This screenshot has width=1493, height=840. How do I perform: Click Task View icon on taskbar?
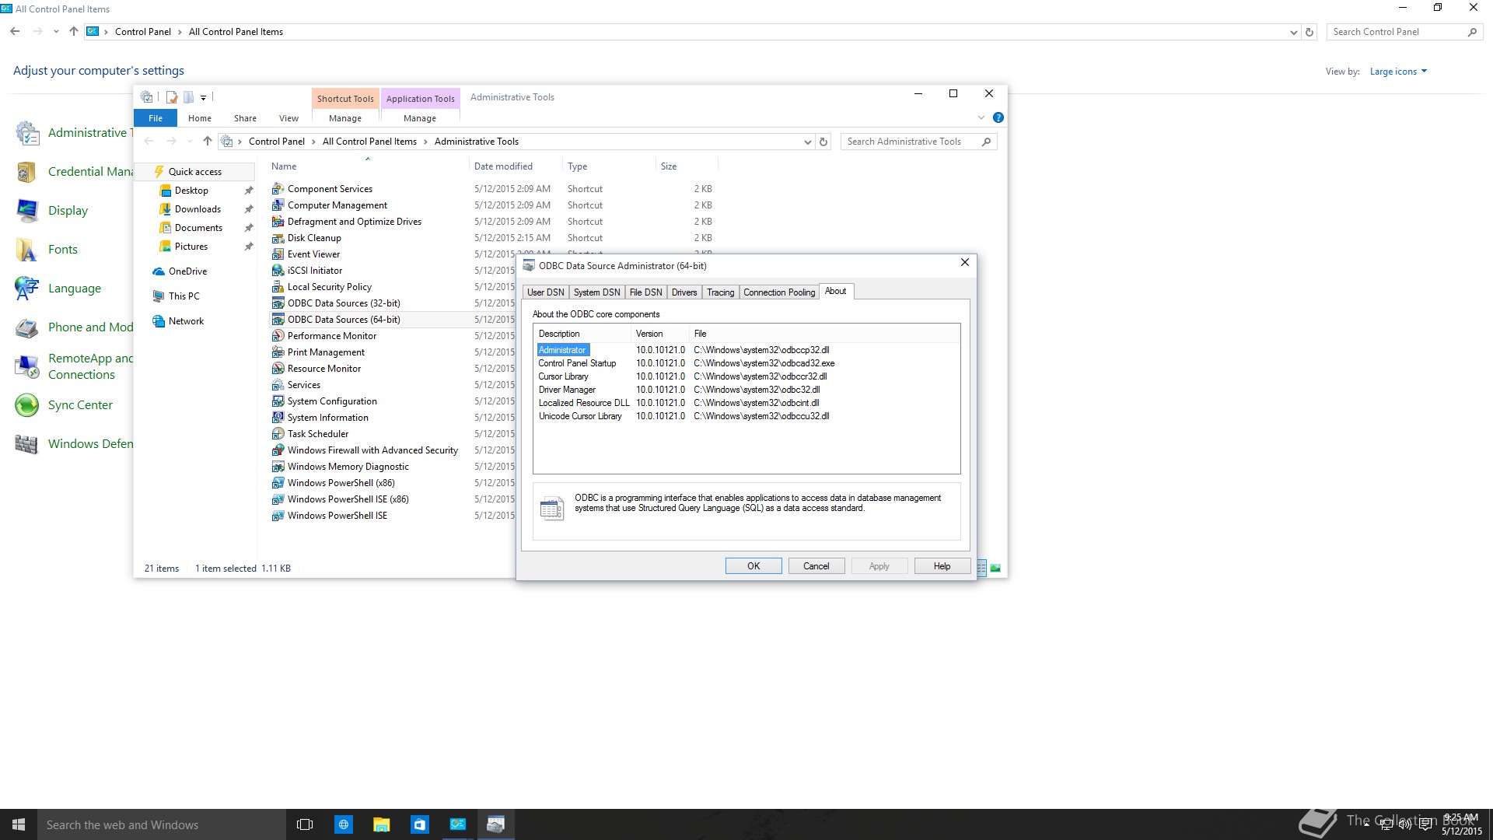click(x=305, y=824)
